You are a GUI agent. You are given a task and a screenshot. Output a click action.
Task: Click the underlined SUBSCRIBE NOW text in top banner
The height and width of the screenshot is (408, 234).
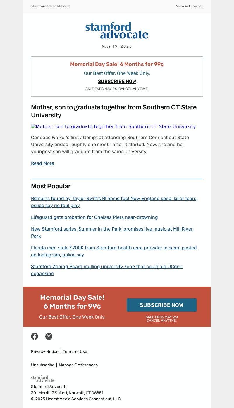pos(117,82)
